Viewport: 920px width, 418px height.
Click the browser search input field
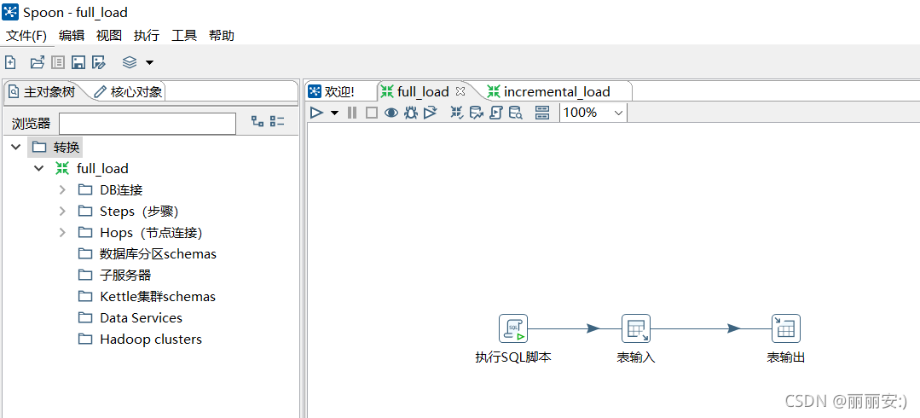click(x=148, y=124)
